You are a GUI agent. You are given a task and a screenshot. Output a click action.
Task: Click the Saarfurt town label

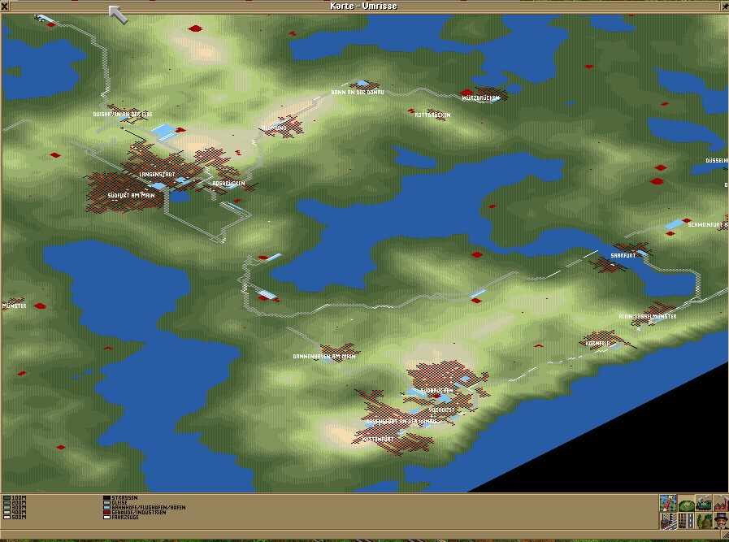pyautogui.click(x=623, y=256)
